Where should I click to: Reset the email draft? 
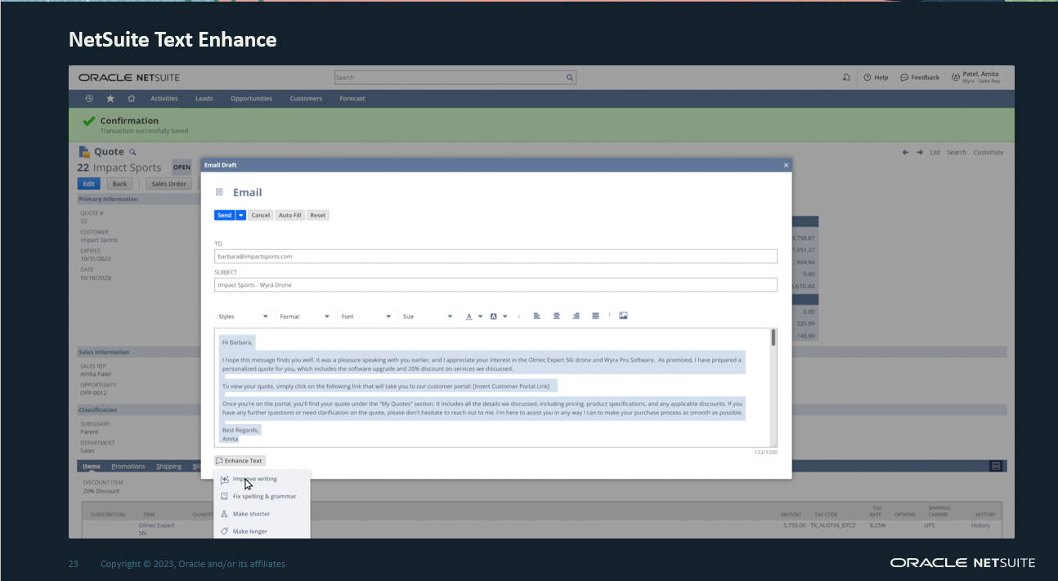pyautogui.click(x=318, y=216)
